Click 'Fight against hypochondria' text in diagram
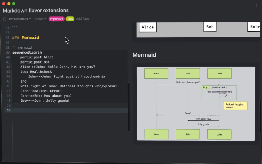The width and height of the screenshot is (262, 164). 219,92
